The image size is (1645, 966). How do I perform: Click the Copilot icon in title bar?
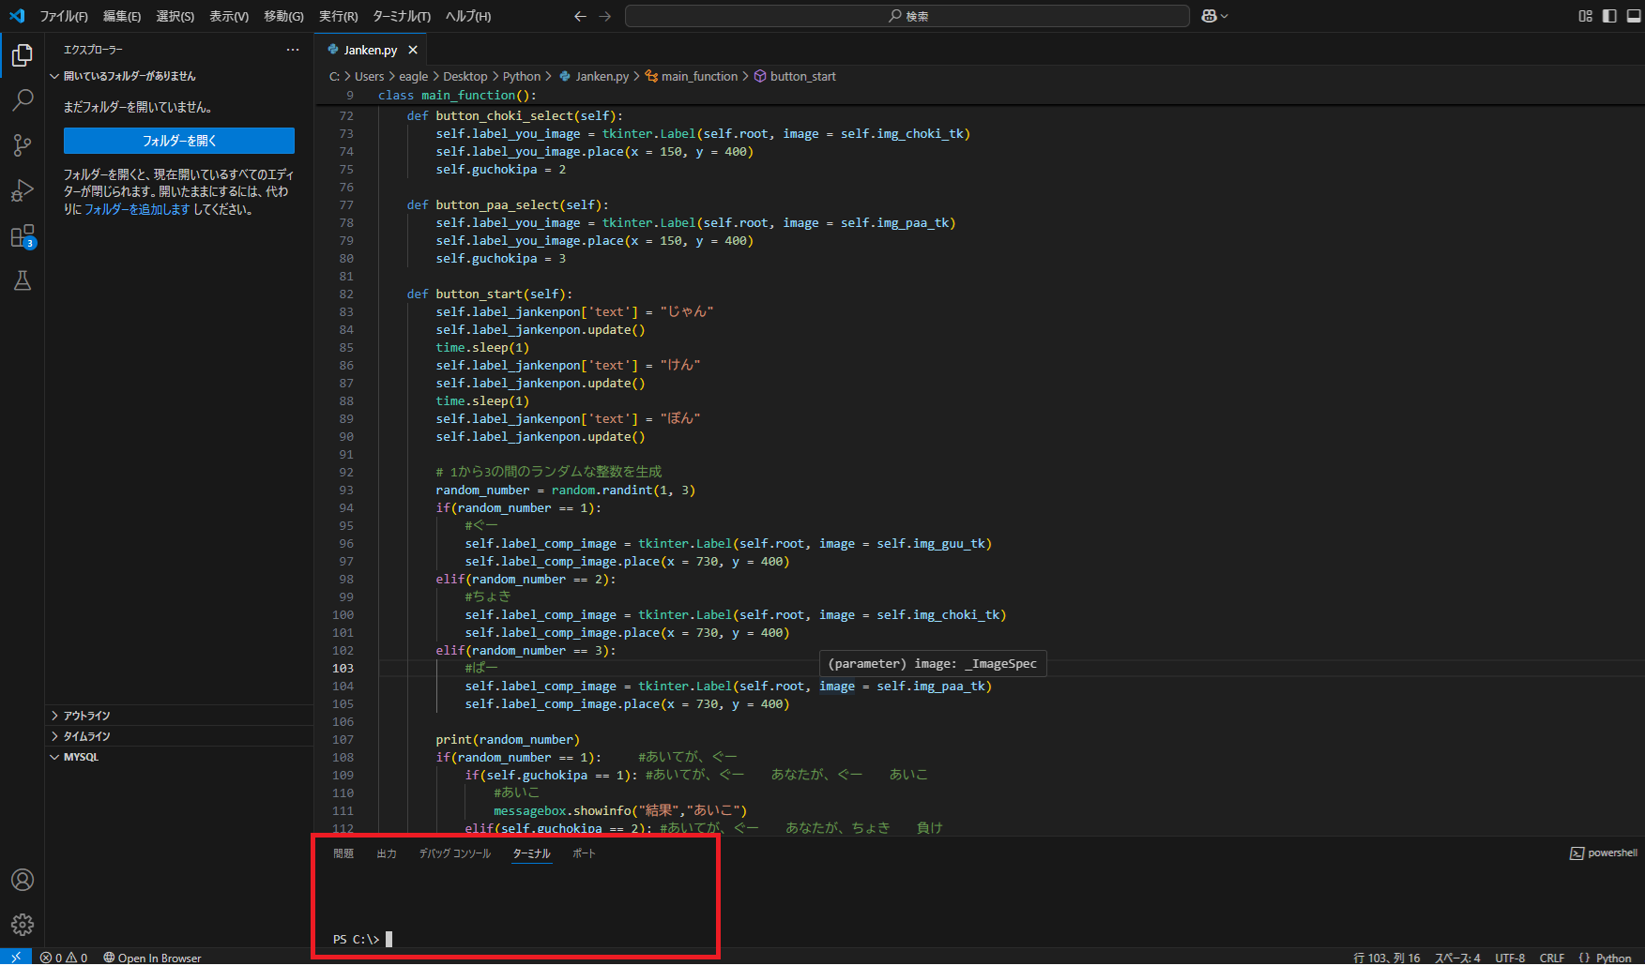point(1210,16)
